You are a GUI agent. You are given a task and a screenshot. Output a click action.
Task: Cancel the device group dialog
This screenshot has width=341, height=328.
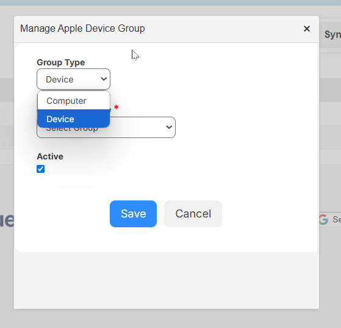tap(193, 214)
